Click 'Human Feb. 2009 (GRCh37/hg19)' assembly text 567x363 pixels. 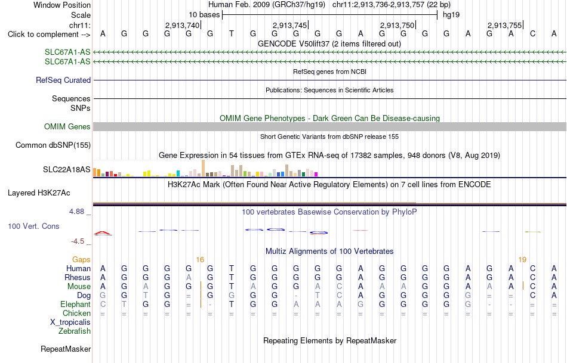pyautogui.click(x=267, y=5)
